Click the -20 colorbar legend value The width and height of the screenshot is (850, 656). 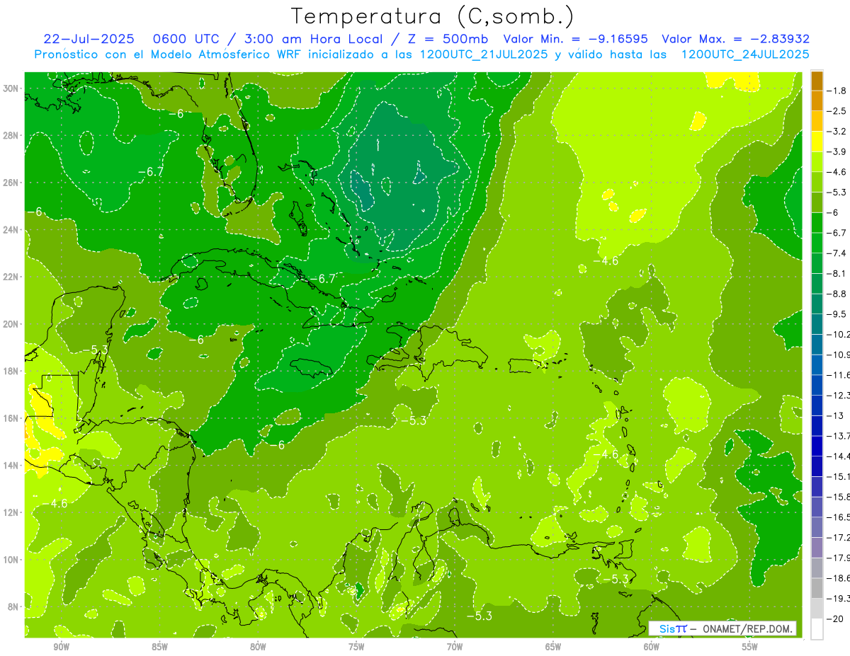(x=835, y=618)
